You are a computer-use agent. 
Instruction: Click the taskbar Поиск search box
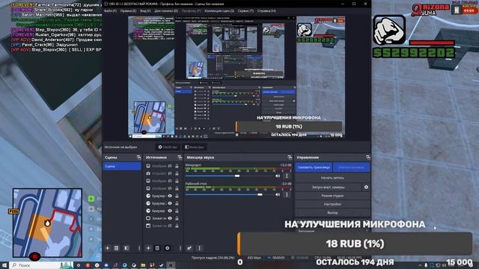click(41, 265)
